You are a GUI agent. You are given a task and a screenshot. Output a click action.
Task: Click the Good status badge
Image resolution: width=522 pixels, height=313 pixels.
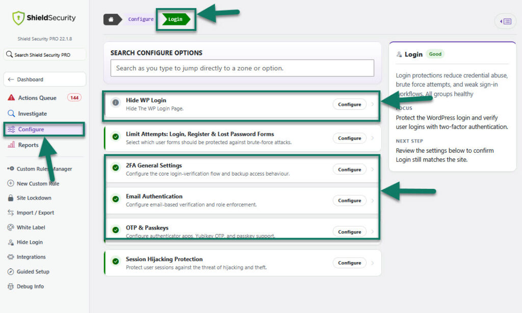435,54
